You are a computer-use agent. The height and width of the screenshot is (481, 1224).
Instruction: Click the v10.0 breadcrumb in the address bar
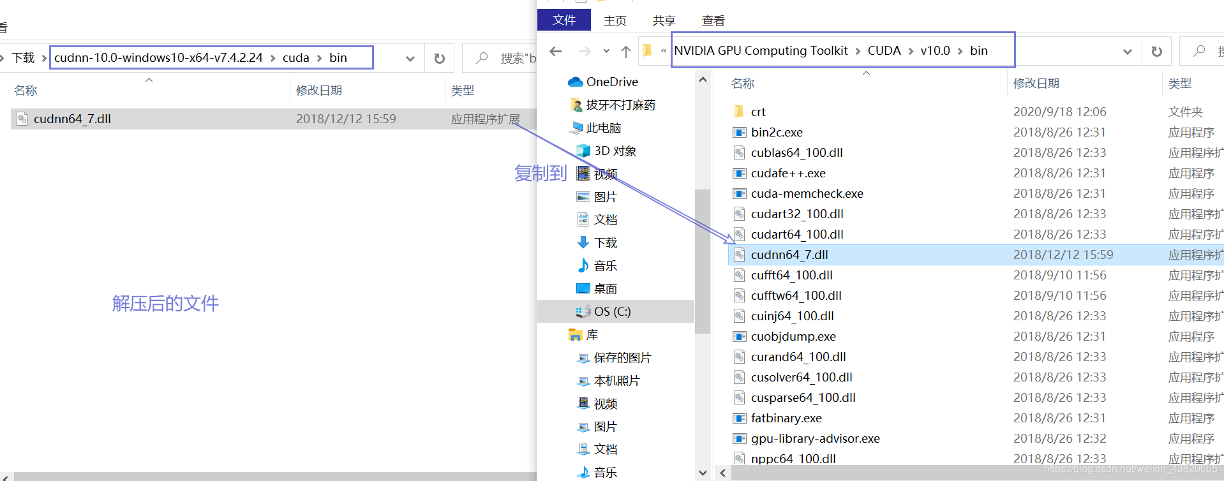(935, 50)
